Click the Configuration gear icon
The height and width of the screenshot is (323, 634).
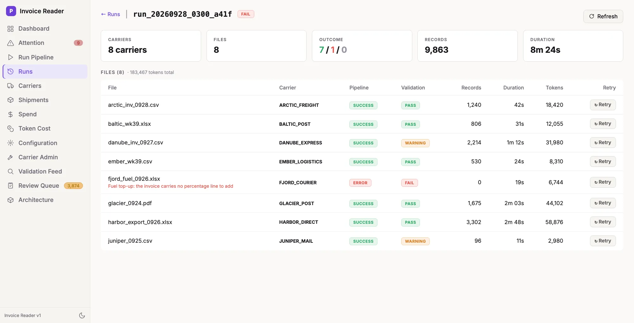[10, 143]
